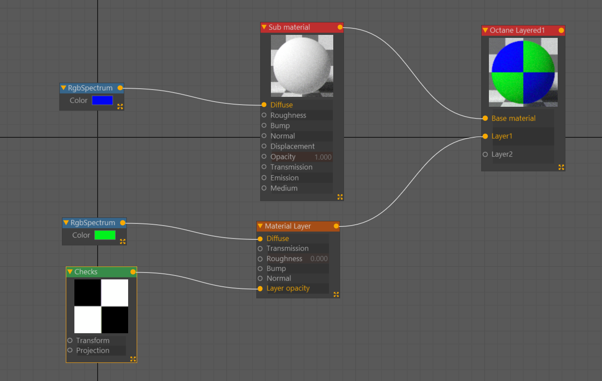Click the Transmission input pin on Material Layer
Screen dimensions: 602x381
[x=260, y=248]
